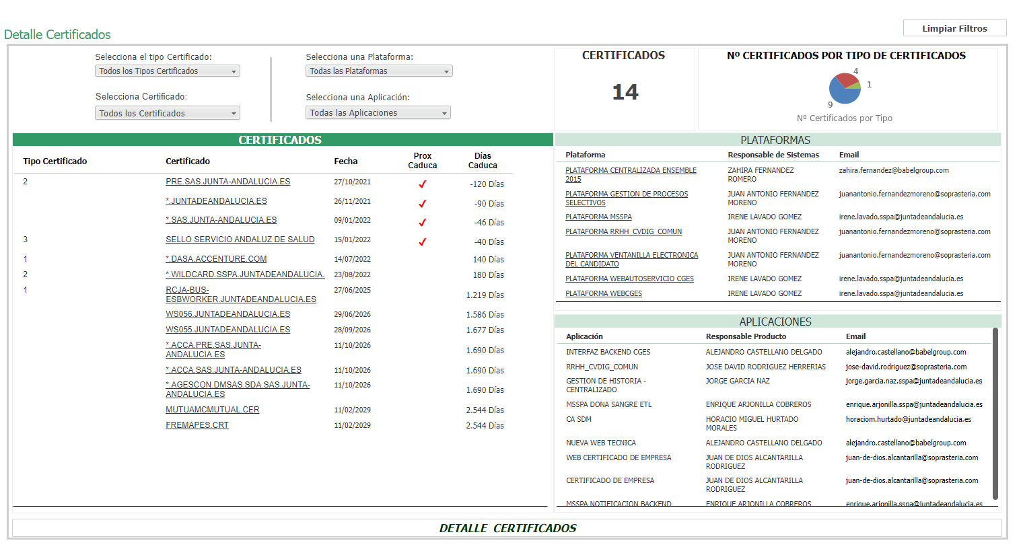Select the PLATAFORMA WEBCGES link
Viewport: 1021px width, 551px height.
pos(604,294)
